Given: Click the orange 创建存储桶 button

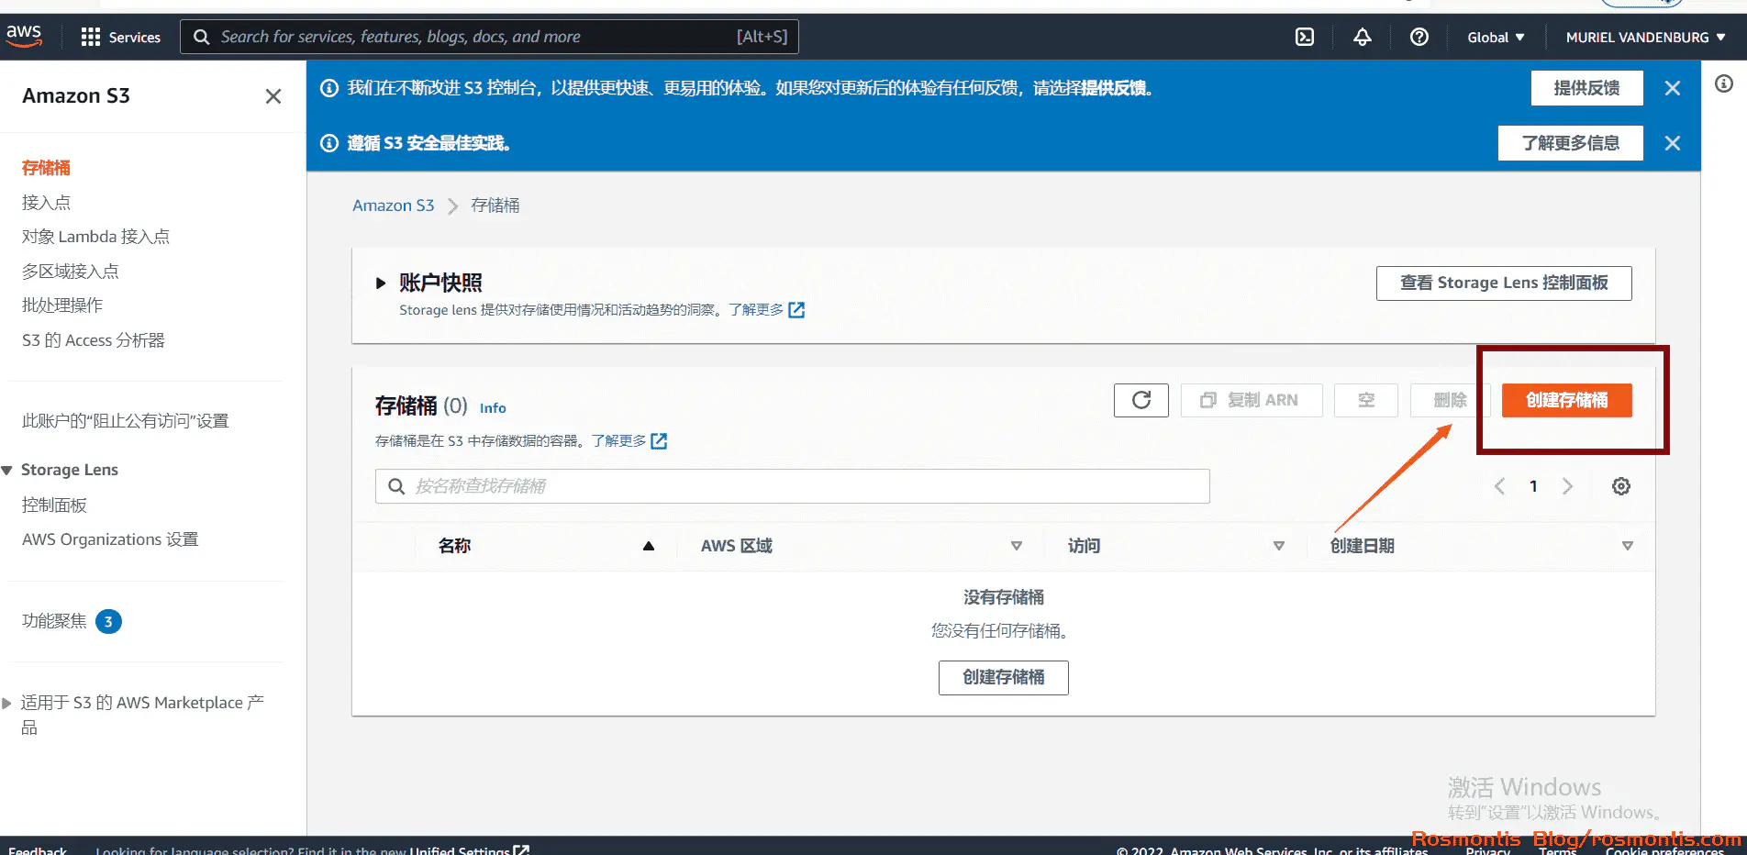Looking at the screenshot, I should click(x=1566, y=400).
